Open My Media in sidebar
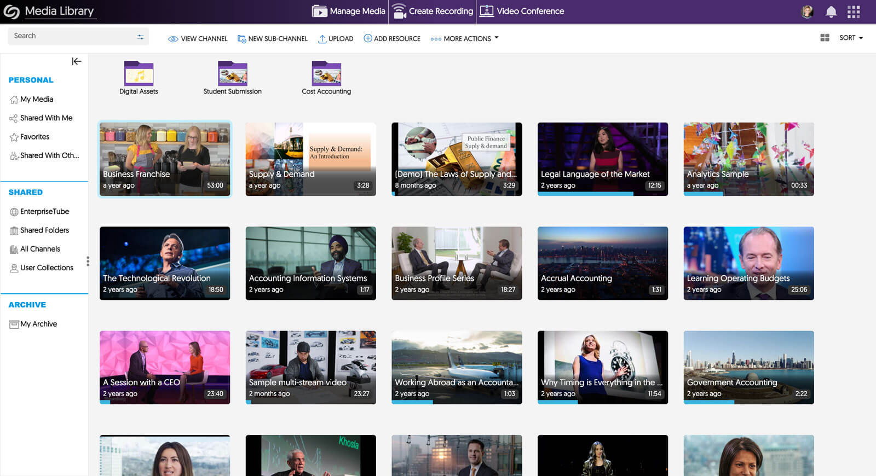The width and height of the screenshot is (876, 476). click(32, 100)
